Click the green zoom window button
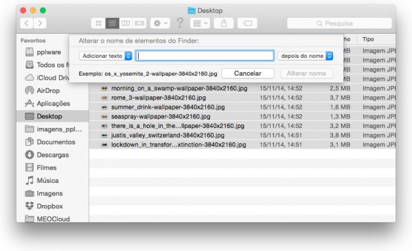Viewport: 412px width, 251px height. pyautogui.click(x=43, y=10)
